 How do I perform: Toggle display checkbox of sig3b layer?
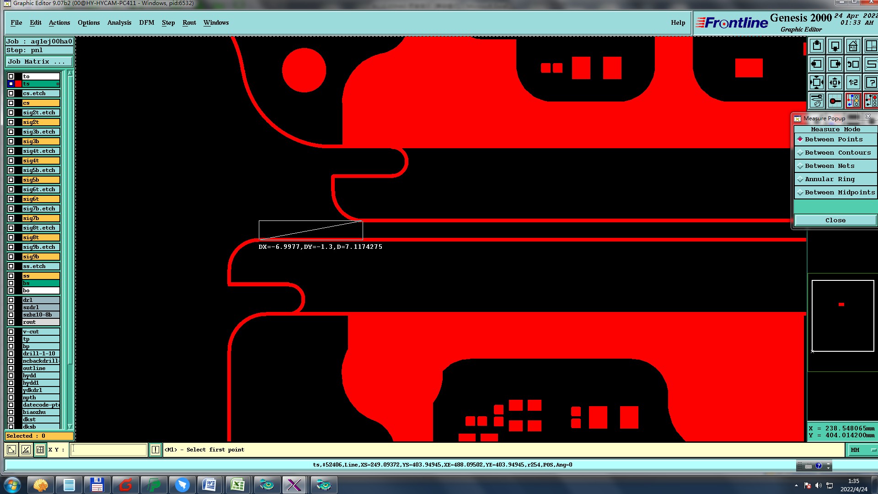pyautogui.click(x=11, y=141)
